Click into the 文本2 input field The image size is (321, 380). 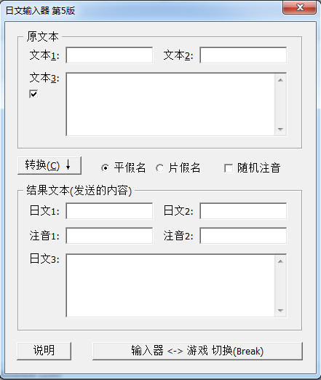[x=243, y=55]
